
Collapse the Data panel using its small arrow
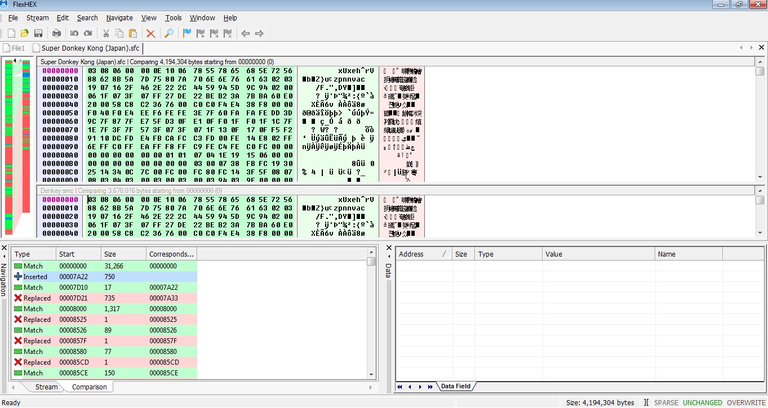[x=388, y=256]
